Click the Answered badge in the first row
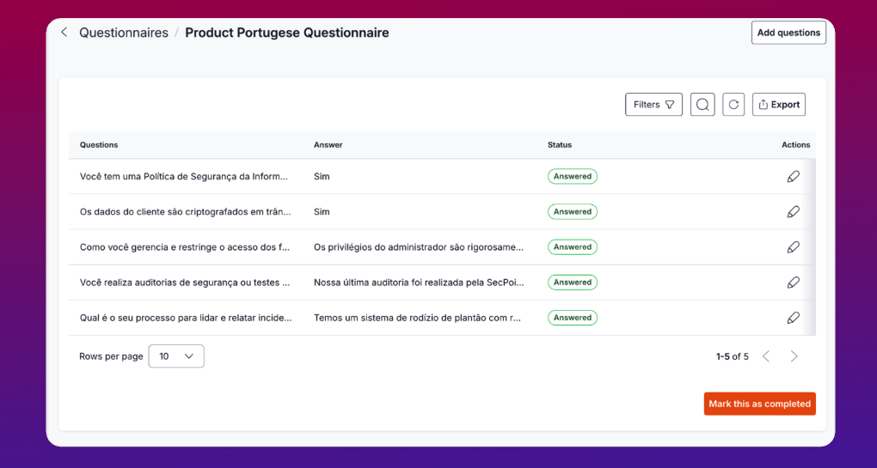 pos(573,177)
